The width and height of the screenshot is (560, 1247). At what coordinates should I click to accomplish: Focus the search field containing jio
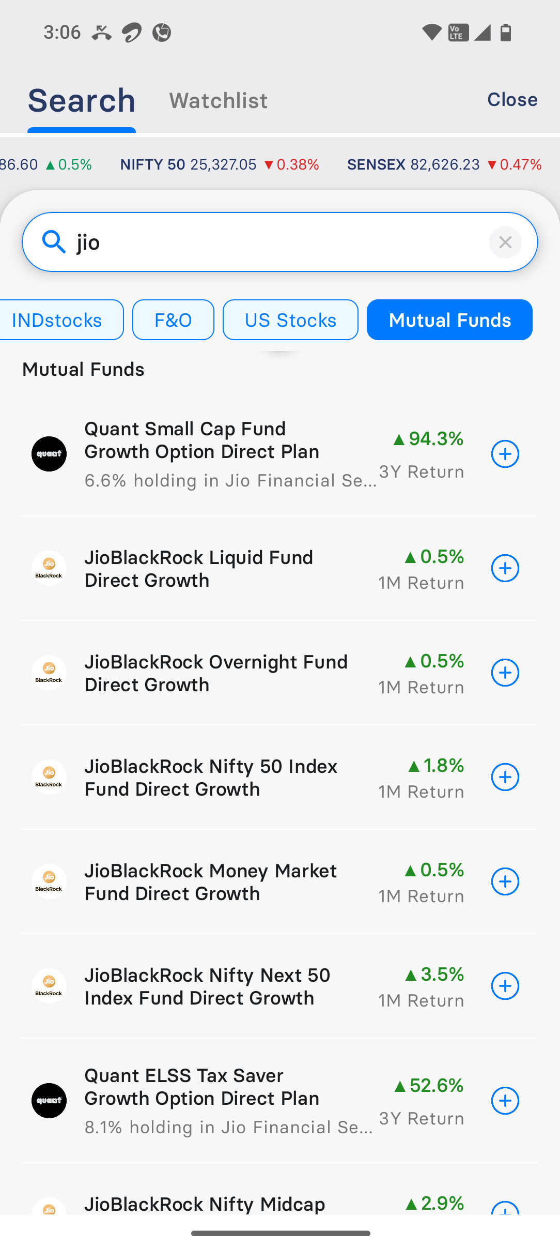(x=279, y=242)
